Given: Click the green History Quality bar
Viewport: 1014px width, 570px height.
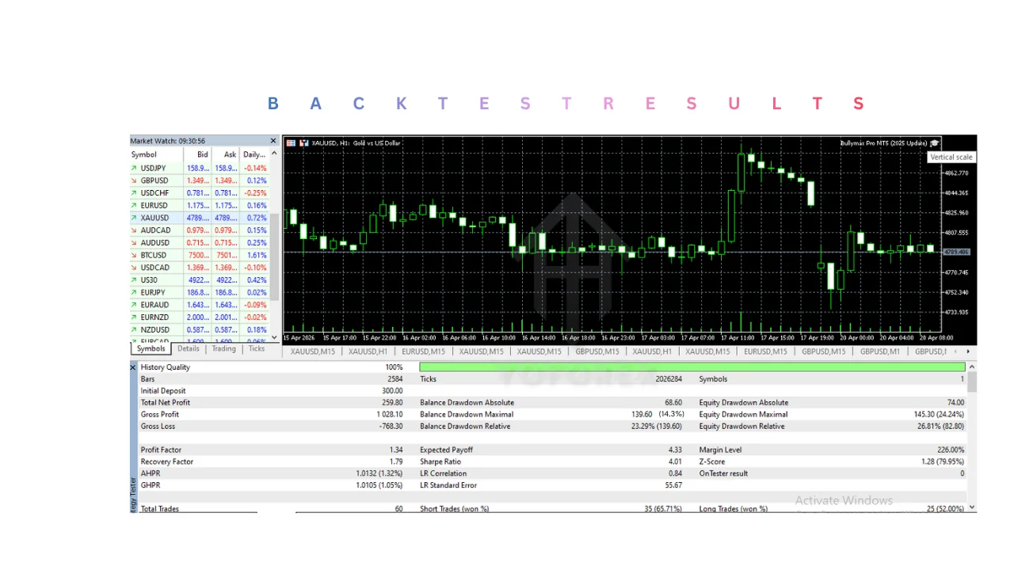Looking at the screenshot, I should point(692,367).
